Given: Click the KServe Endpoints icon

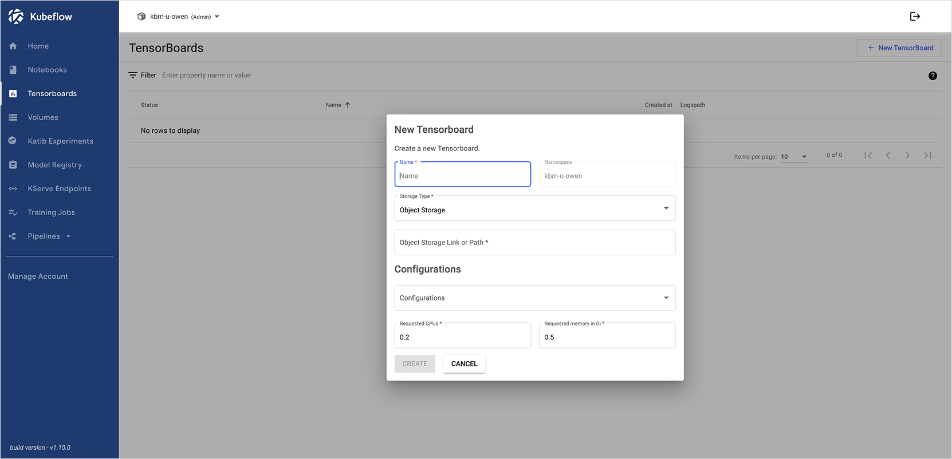Looking at the screenshot, I should click(x=13, y=188).
